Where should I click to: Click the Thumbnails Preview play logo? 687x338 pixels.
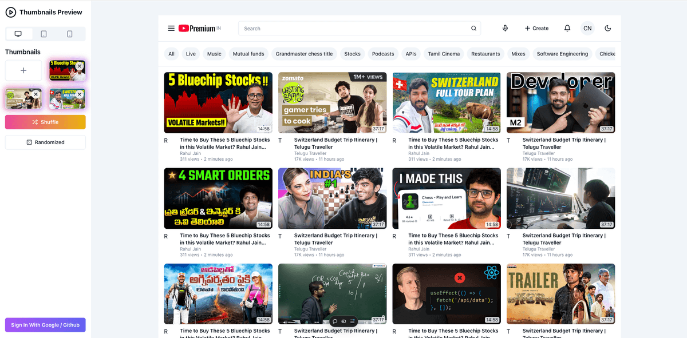point(10,11)
